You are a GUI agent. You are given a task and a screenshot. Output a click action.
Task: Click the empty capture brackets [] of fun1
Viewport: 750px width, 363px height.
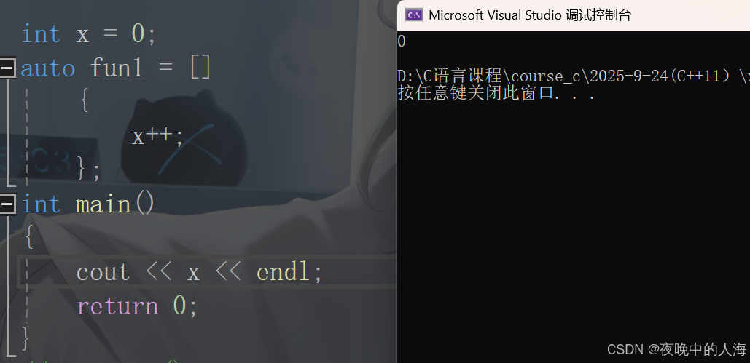(201, 68)
